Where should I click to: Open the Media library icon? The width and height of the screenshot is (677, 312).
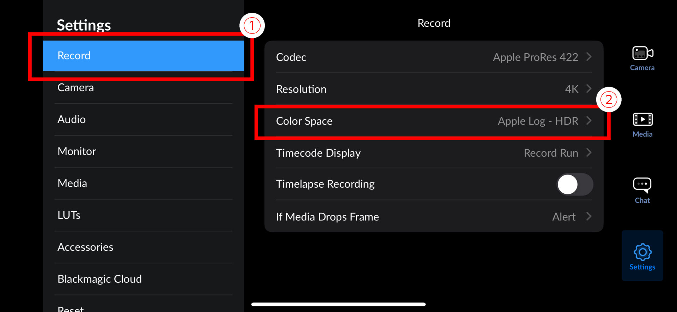click(642, 120)
